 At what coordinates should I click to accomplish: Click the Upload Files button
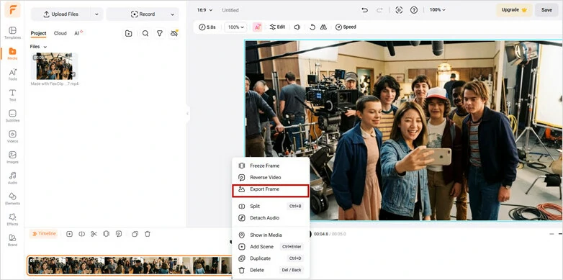click(x=60, y=14)
